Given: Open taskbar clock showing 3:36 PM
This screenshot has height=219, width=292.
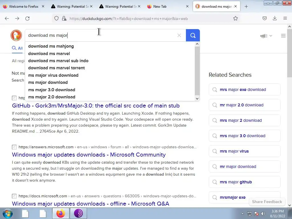Looking at the screenshot, I should click(x=277, y=214).
